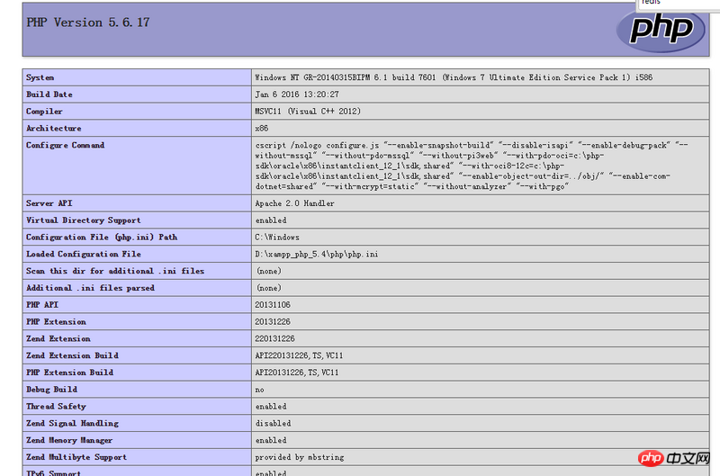Click the Apache 2.0 Handler value
This screenshot has width=720, height=476.
(x=296, y=203)
